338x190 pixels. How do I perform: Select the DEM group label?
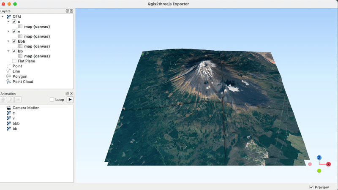pyautogui.click(x=16, y=16)
